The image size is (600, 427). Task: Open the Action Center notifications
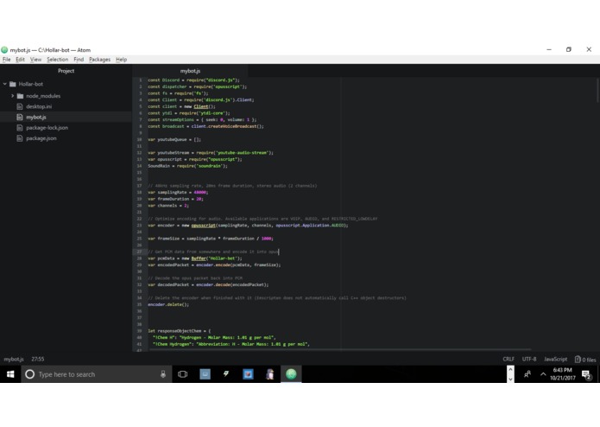coord(586,374)
